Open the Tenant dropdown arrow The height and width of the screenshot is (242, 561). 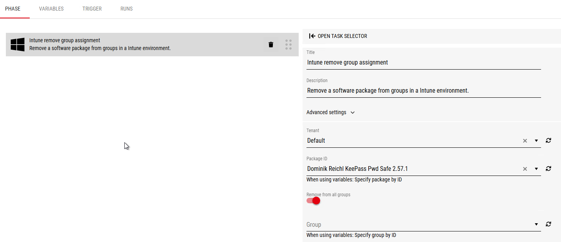536,141
